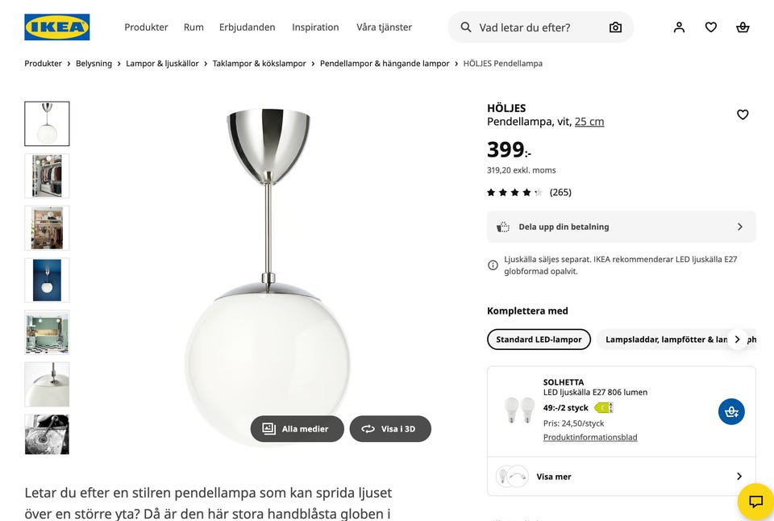The height and width of the screenshot is (521, 774).
Task: Select the blue lamp photo thumbnail
Action: [46, 280]
